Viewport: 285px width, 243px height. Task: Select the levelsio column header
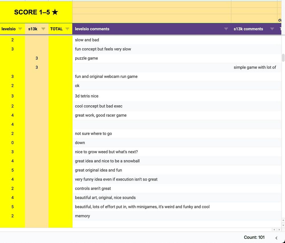point(12,29)
